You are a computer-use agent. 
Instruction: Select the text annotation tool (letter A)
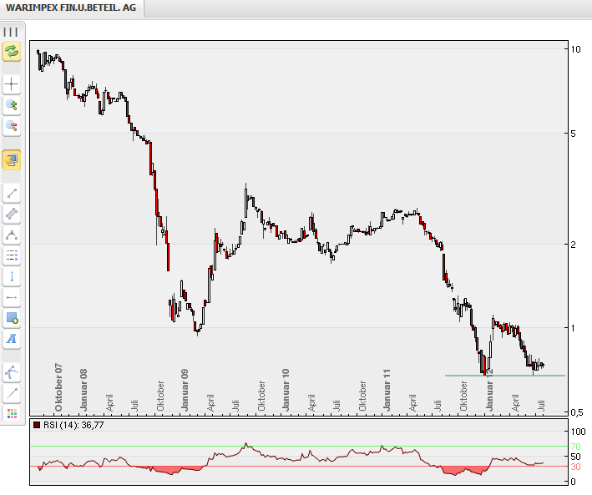[12, 339]
